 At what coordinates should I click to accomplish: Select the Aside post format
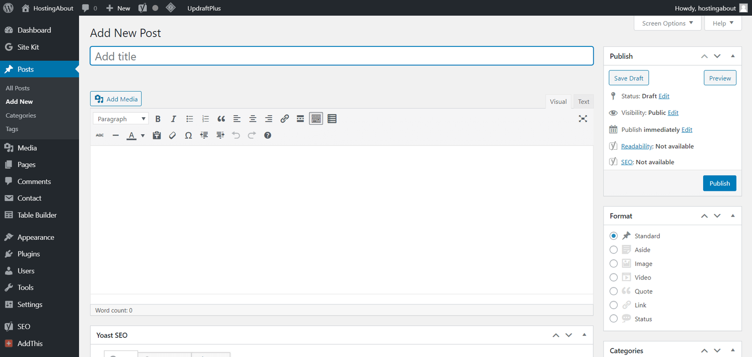[x=613, y=250]
